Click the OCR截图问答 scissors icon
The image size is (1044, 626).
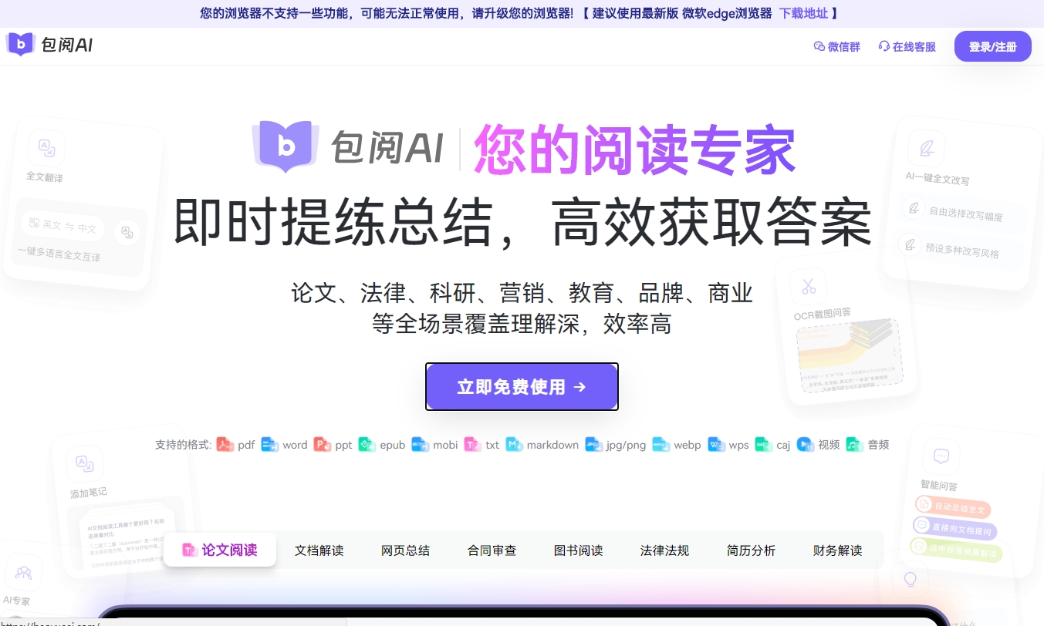point(809,287)
